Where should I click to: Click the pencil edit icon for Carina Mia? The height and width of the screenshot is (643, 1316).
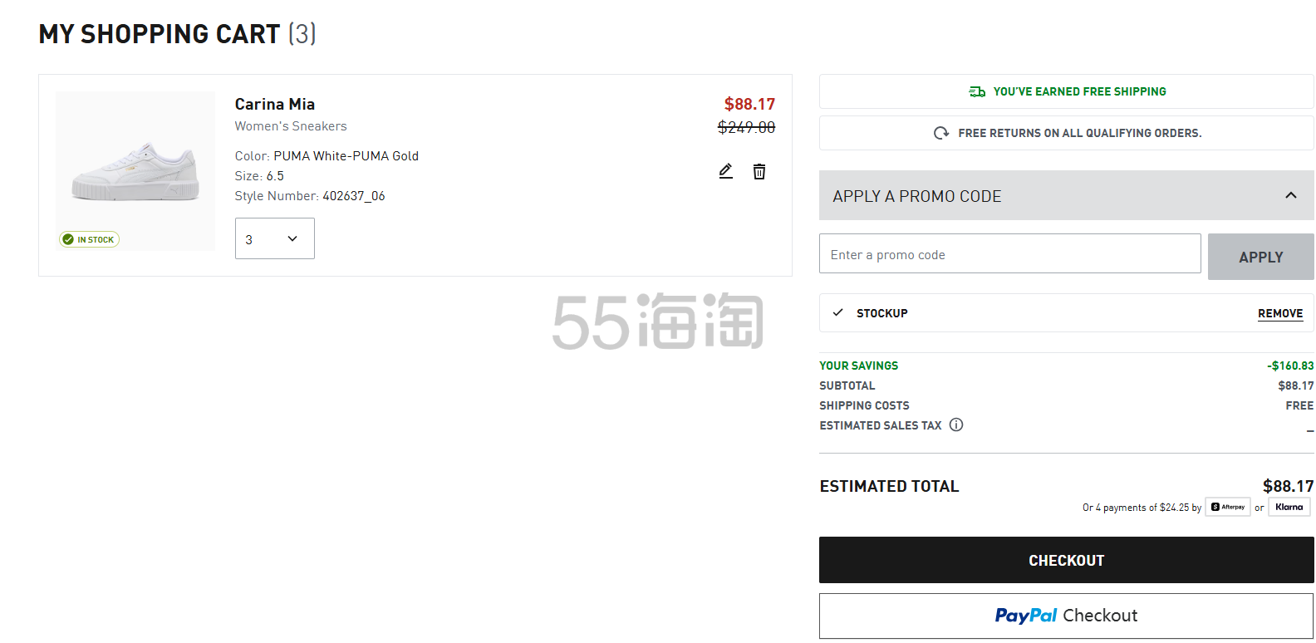coord(725,171)
